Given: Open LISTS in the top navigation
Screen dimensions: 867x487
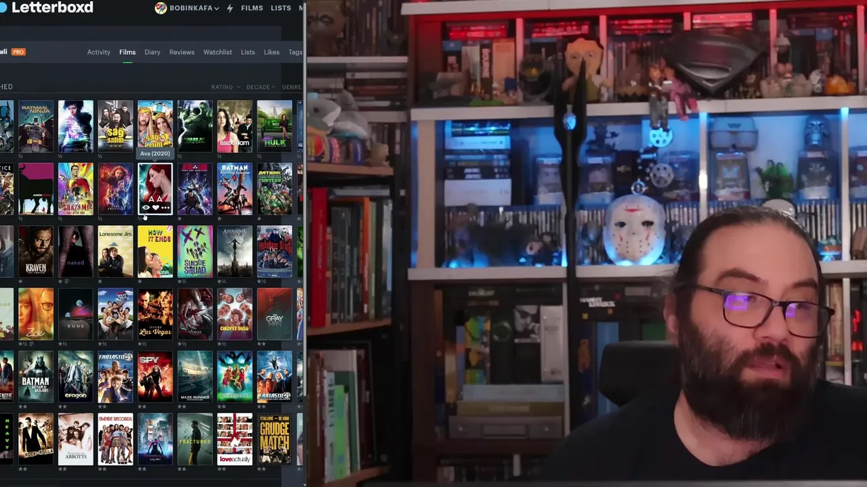Looking at the screenshot, I should pyautogui.click(x=280, y=8).
